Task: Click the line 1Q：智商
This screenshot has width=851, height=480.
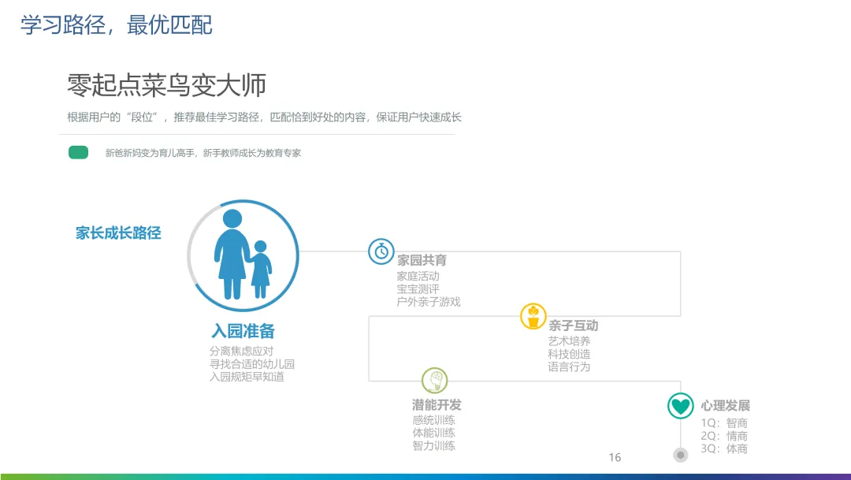Action: tap(724, 423)
